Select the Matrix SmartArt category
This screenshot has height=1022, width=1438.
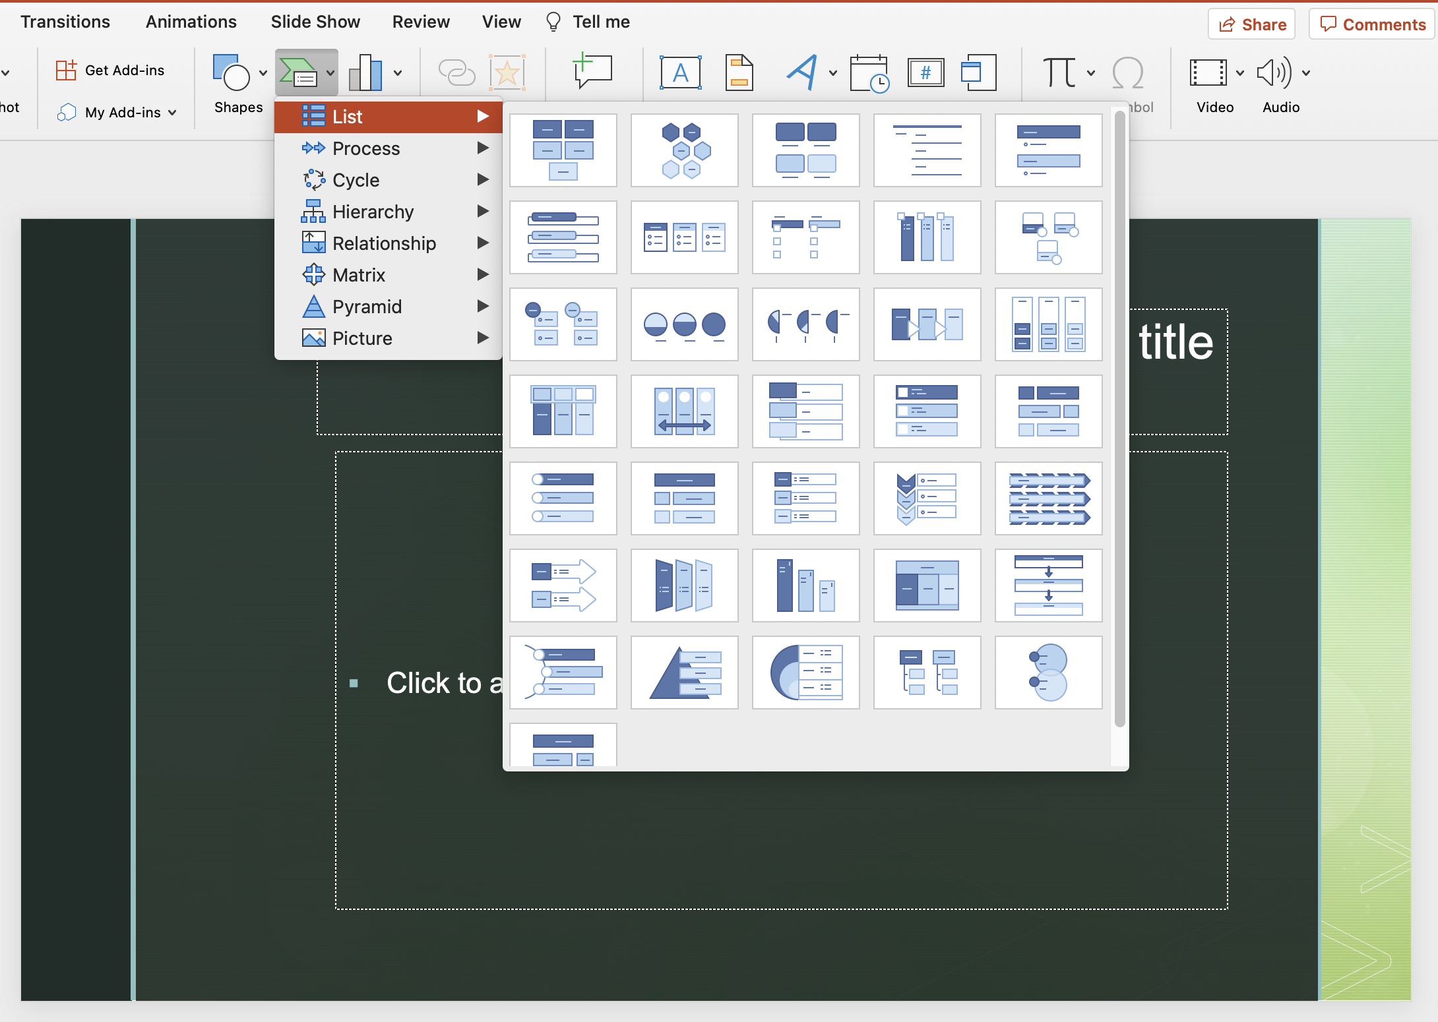(389, 275)
